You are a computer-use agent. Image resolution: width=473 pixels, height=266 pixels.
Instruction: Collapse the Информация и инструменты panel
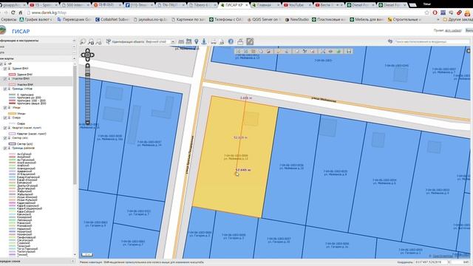pos(74,41)
